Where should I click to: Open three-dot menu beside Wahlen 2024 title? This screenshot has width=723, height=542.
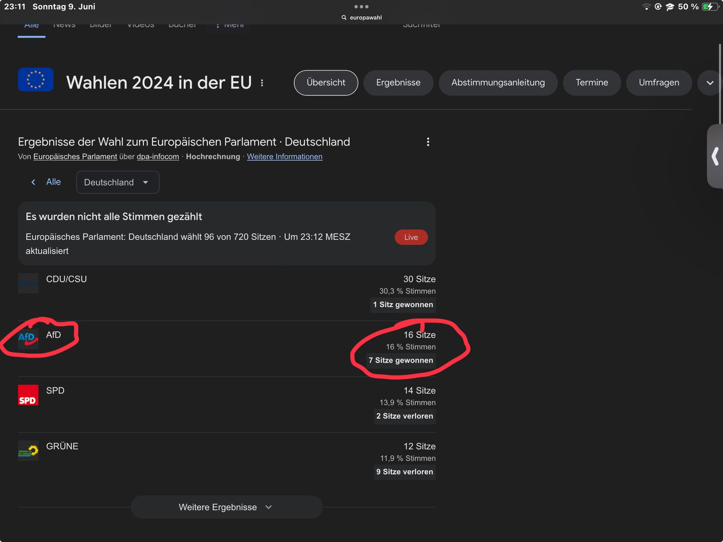[x=262, y=83]
